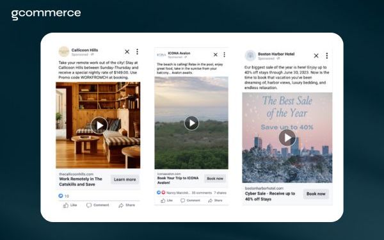This screenshot has height=240, width=384.
Task: Click the Callicoon Hills profile avatar
Action: 63,52
